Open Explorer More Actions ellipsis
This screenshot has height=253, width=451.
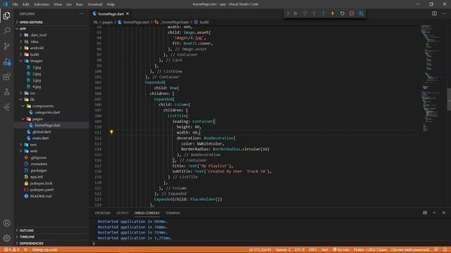(x=82, y=14)
